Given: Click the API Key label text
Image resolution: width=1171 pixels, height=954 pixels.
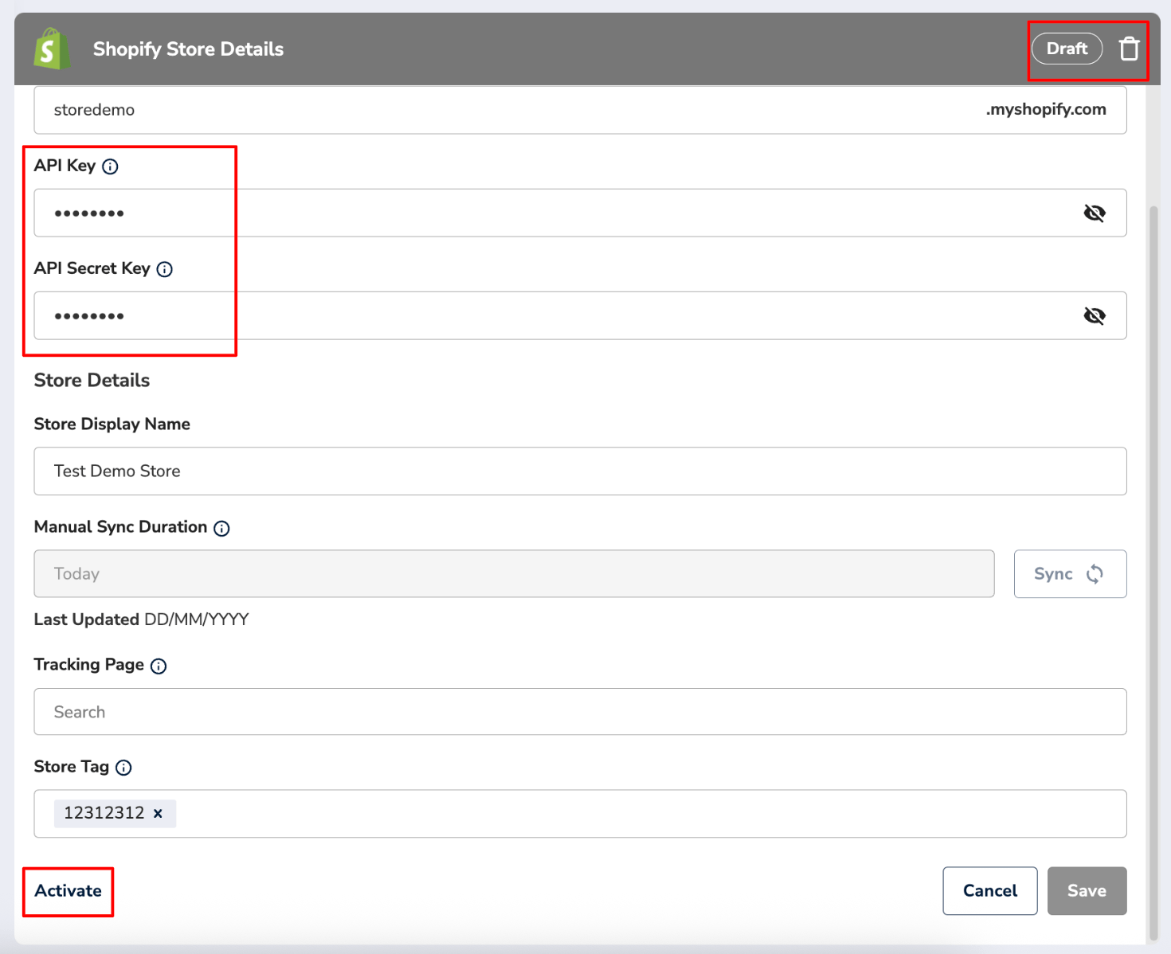Looking at the screenshot, I should point(65,166).
